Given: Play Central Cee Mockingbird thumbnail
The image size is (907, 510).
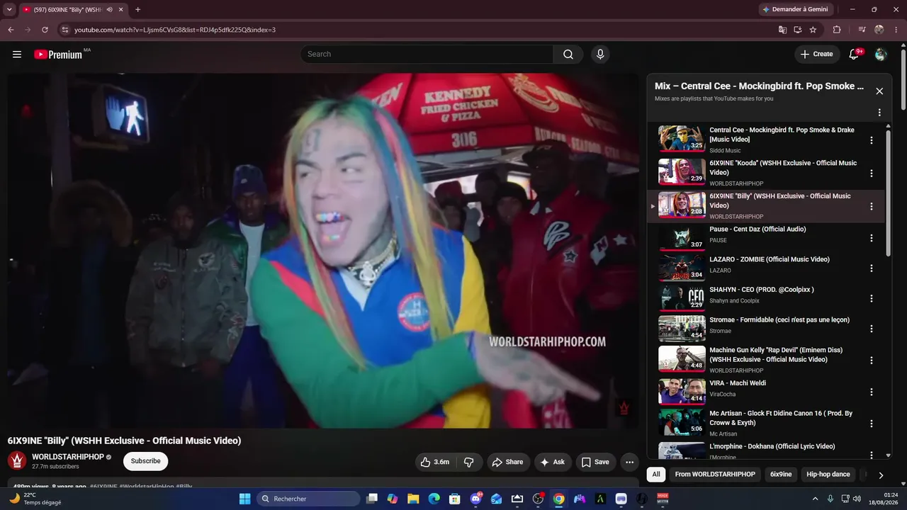Looking at the screenshot, I should (x=682, y=138).
